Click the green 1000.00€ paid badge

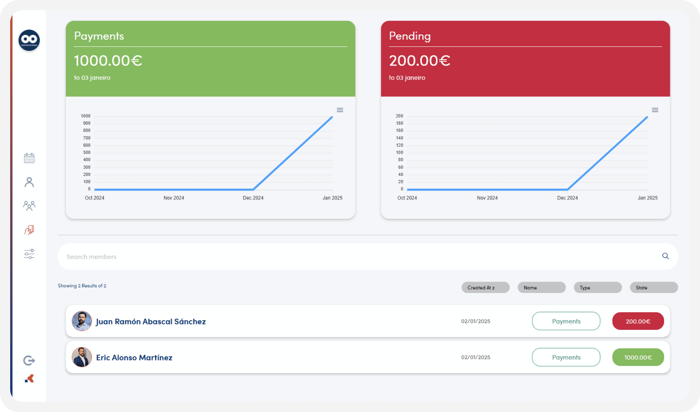638,358
